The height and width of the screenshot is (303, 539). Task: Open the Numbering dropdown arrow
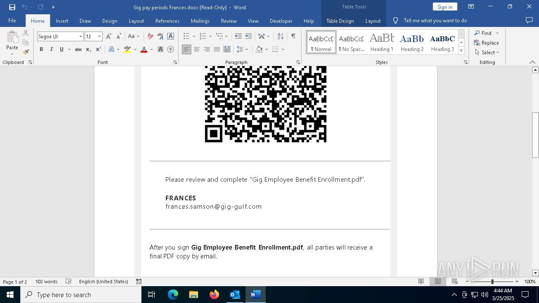point(211,37)
